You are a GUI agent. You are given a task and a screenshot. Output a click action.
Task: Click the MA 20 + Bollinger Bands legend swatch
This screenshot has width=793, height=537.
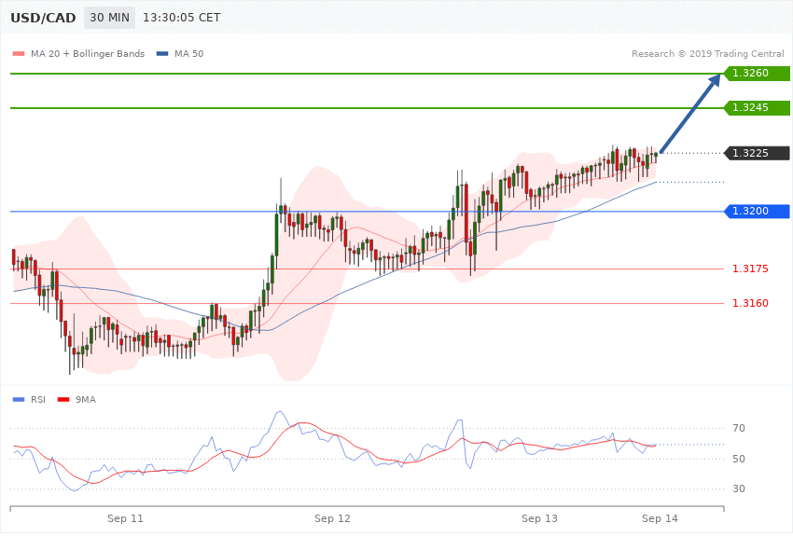(x=19, y=53)
